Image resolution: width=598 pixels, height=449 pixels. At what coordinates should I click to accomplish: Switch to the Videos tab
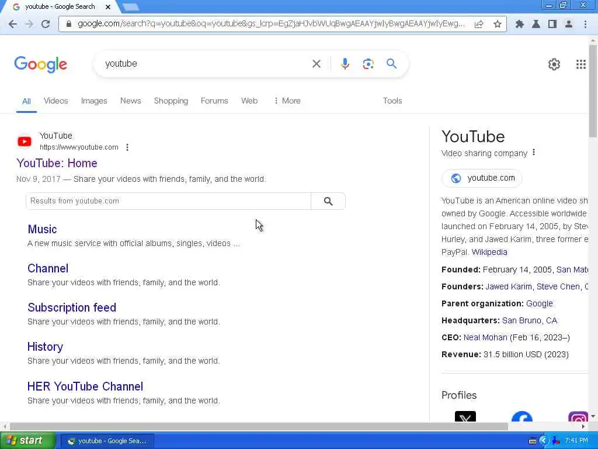click(x=55, y=101)
